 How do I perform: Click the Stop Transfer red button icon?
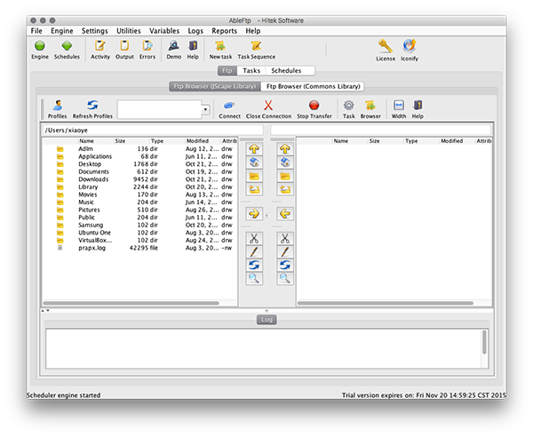coord(314,106)
